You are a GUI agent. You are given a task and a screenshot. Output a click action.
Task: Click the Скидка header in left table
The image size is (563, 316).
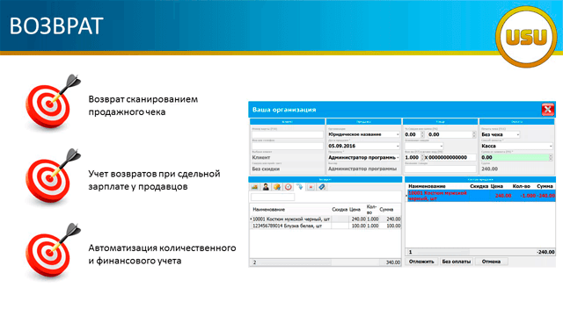(340, 209)
